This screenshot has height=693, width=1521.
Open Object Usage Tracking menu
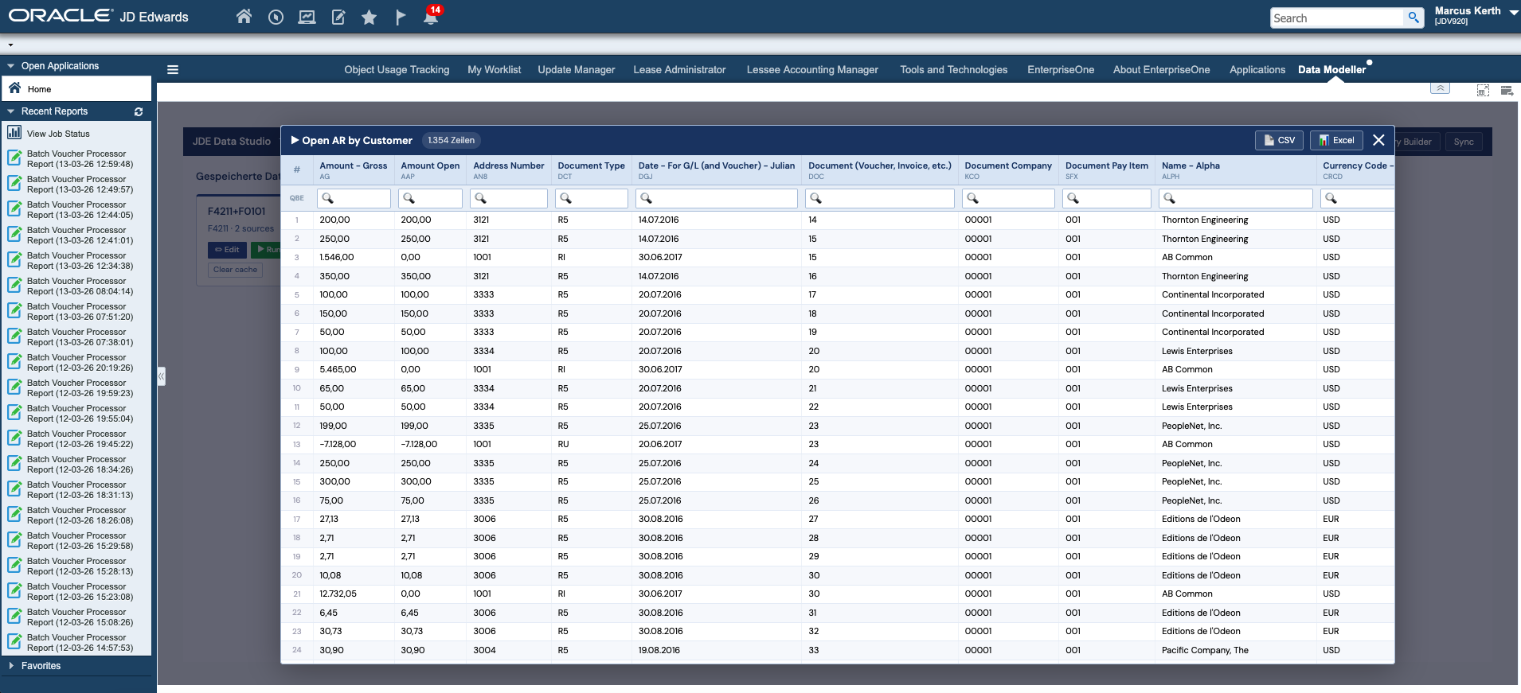point(397,70)
